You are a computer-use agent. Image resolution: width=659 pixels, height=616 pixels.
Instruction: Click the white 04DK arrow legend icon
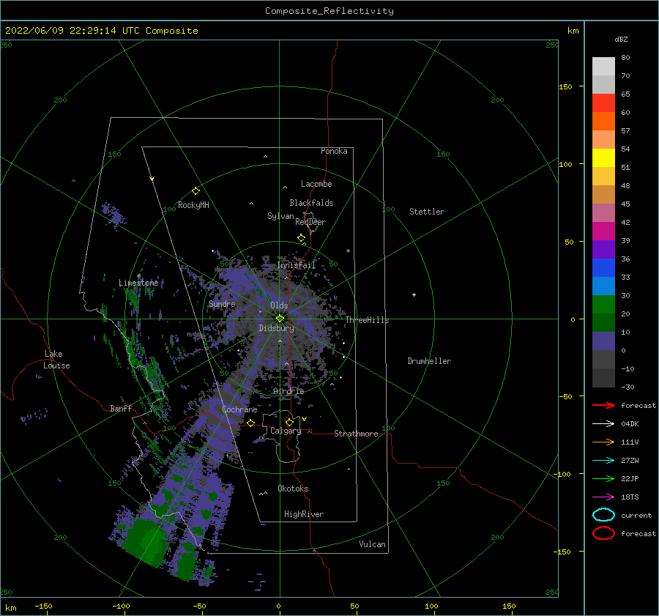tap(603, 423)
